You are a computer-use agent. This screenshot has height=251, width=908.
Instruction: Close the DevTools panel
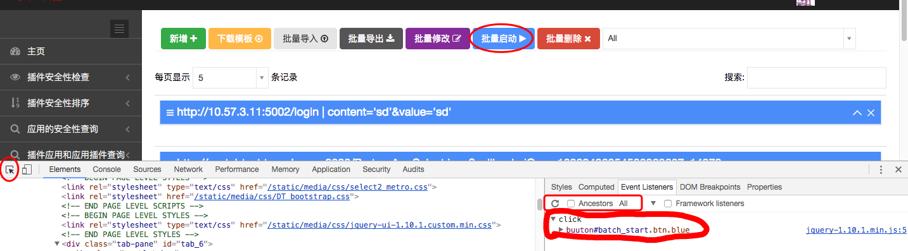898,169
